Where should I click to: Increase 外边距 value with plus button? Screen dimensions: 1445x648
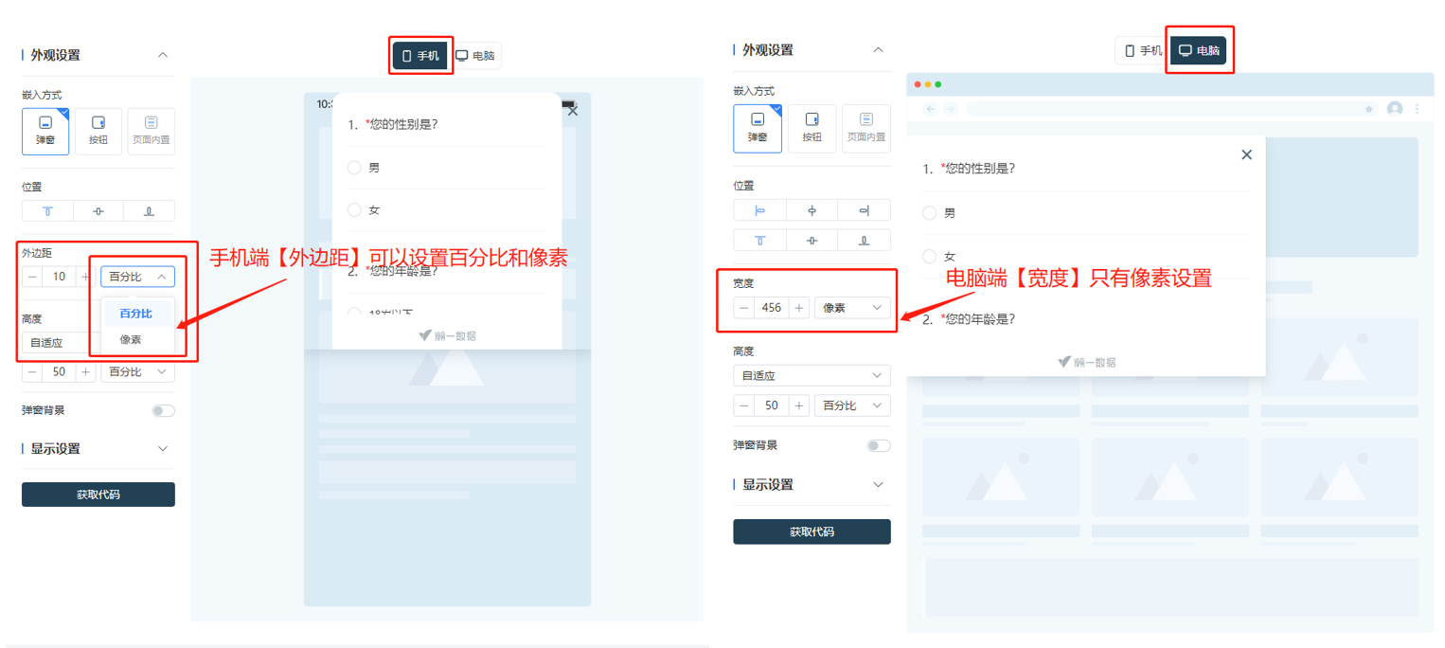pyautogui.click(x=85, y=277)
